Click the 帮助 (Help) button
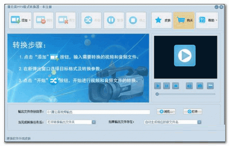The width and height of the screenshot is (229, 146). click(x=207, y=20)
